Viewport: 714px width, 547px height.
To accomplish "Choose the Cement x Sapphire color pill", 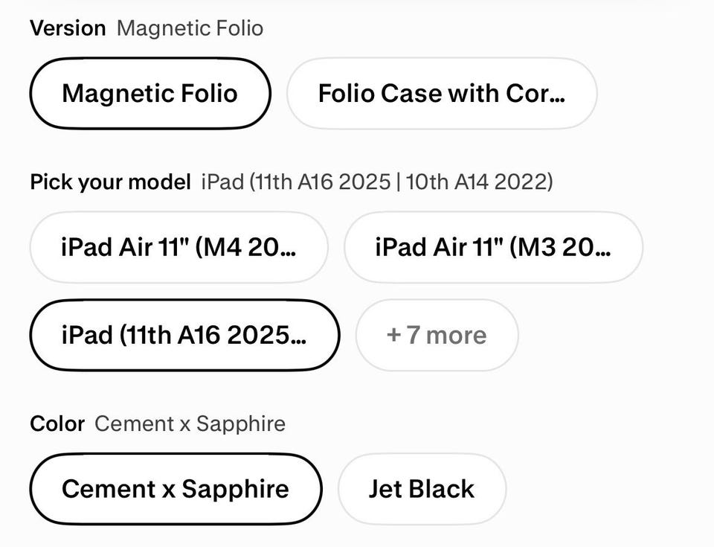I will click(176, 489).
